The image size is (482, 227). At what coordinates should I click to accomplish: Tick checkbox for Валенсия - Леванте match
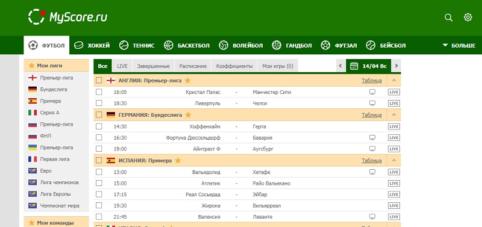pyautogui.click(x=99, y=217)
